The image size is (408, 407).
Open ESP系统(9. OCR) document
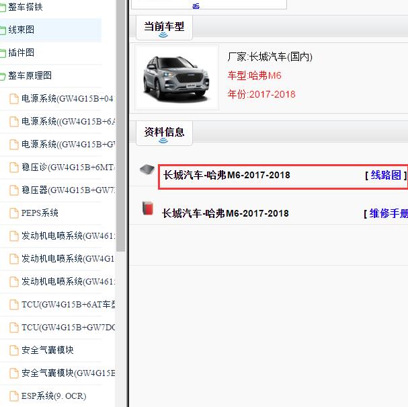click(x=54, y=396)
